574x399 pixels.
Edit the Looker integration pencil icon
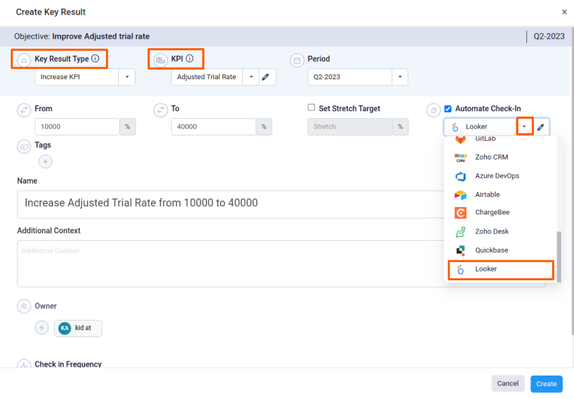click(540, 127)
